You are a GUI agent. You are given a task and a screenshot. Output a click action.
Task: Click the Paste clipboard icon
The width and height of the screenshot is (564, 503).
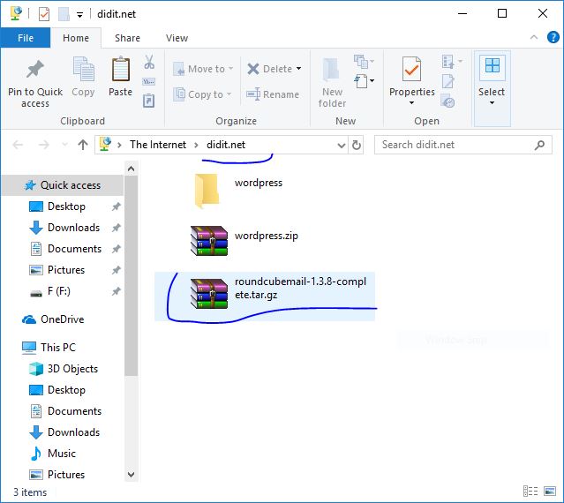[121, 69]
